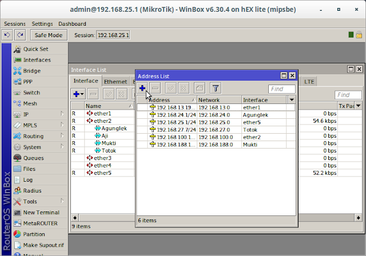Expand the Tools submenu arrow
Screen dimensions: 366x256
(x=62, y=201)
